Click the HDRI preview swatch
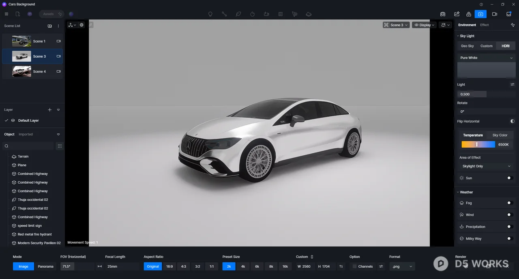This screenshot has width=519, height=279. coord(487,70)
